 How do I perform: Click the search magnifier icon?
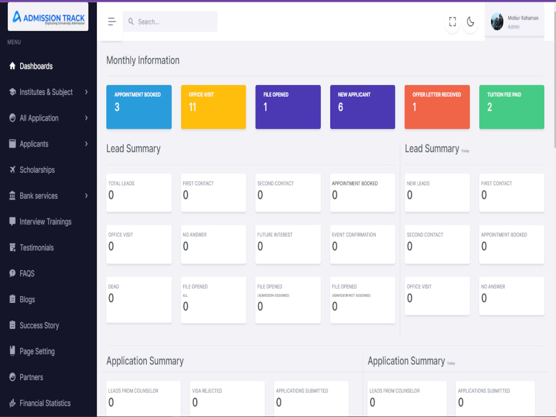pyautogui.click(x=131, y=21)
